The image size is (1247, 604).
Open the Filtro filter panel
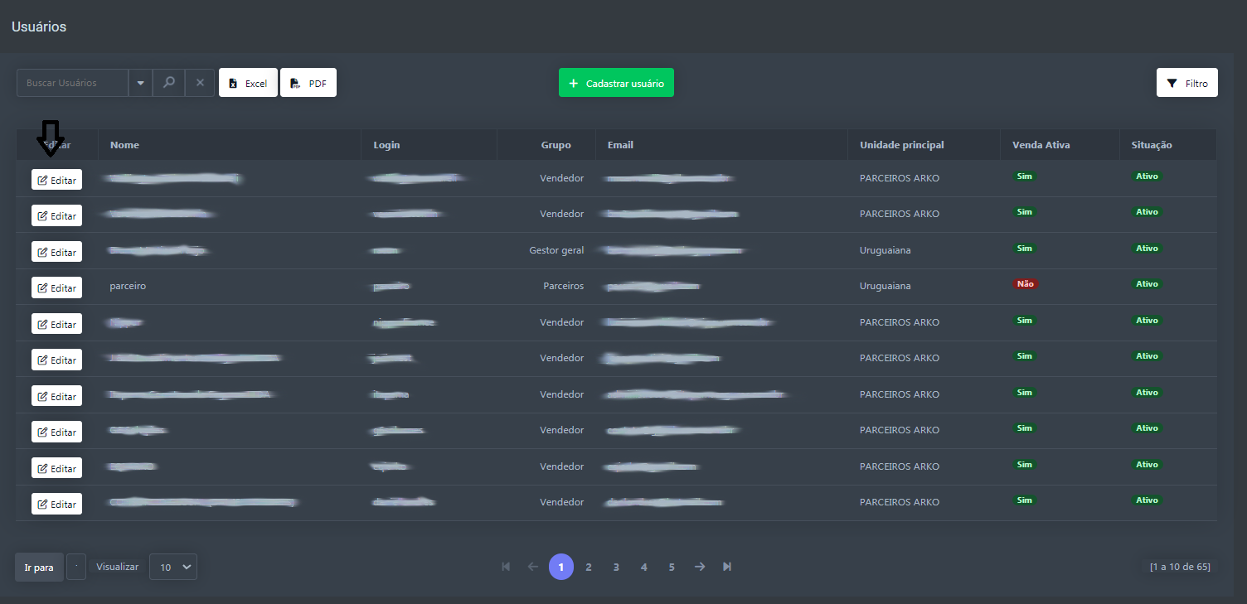point(1186,83)
